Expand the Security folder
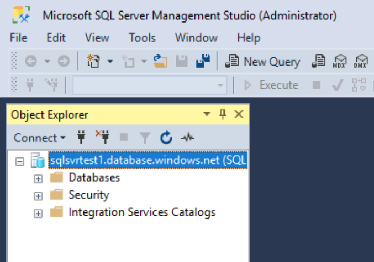This screenshot has width=374, height=262. (38, 196)
